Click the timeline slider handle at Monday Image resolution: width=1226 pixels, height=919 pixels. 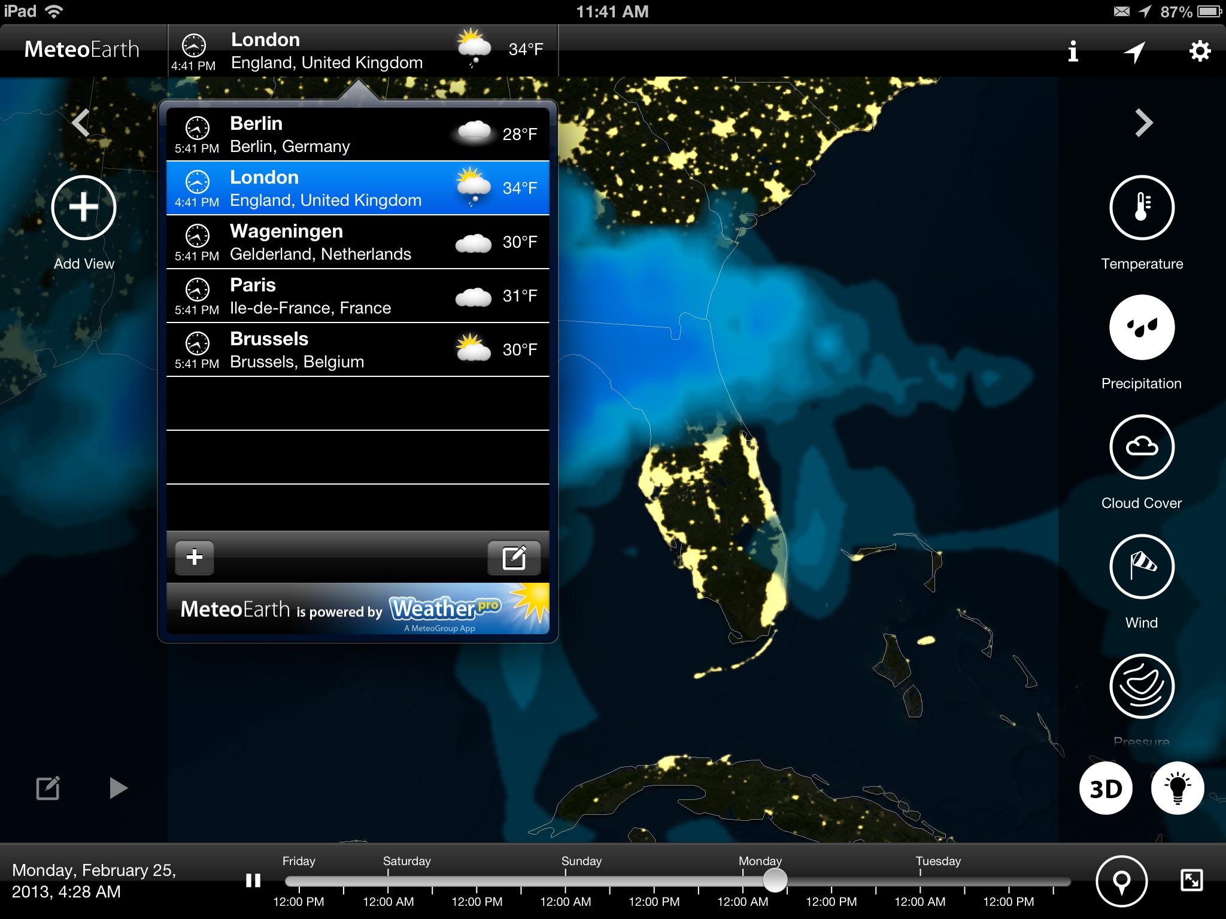pyautogui.click(x=775, y=880)
